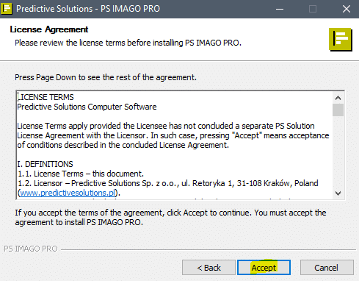359x281 pixels.
Task: Click the license scrollbar down arrow
Action: 338,193
